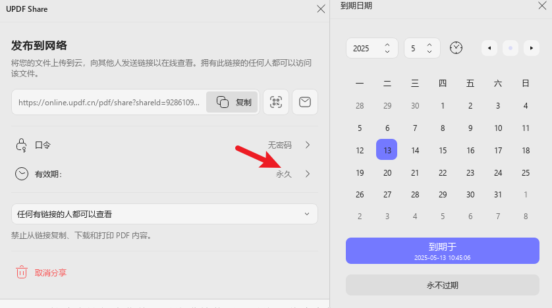552x308 pixels.
Task: Select greyed date 30 from previous month
Action: (415, 106)
